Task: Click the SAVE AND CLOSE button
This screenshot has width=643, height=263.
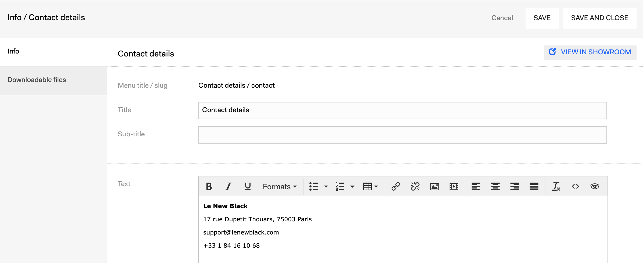Action: (x=599, y=18)
